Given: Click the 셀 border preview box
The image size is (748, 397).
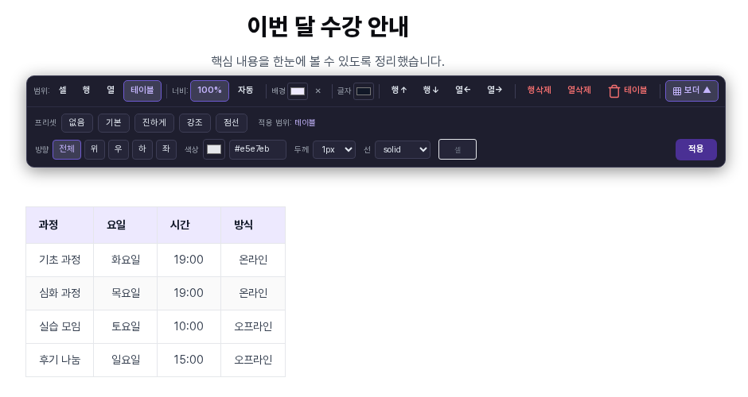Looking at the screenshot, I should pyautogui.click(x=458, y=149).
